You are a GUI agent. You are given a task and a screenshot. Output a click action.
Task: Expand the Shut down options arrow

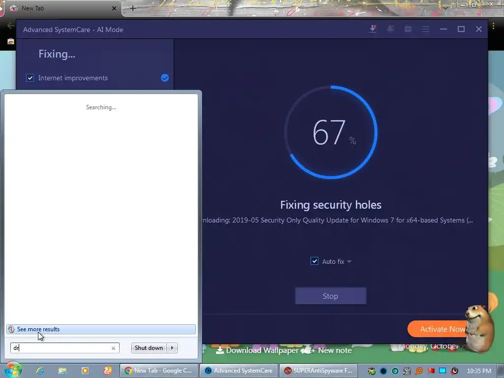click(172, 348)
